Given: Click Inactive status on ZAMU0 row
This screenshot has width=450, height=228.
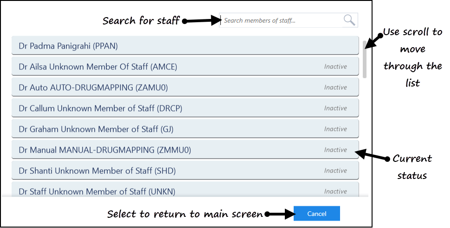Looking at the screenshot, I should 335,87.
